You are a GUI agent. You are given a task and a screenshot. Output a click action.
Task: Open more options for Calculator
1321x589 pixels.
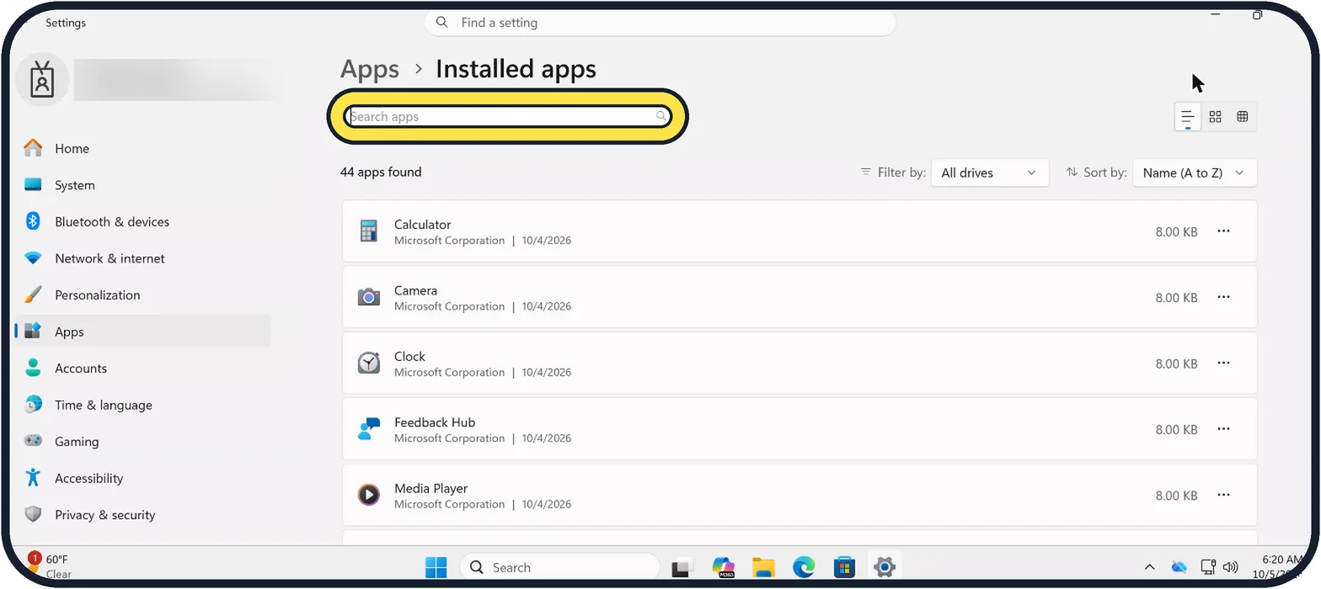[x=1224, y=231]
